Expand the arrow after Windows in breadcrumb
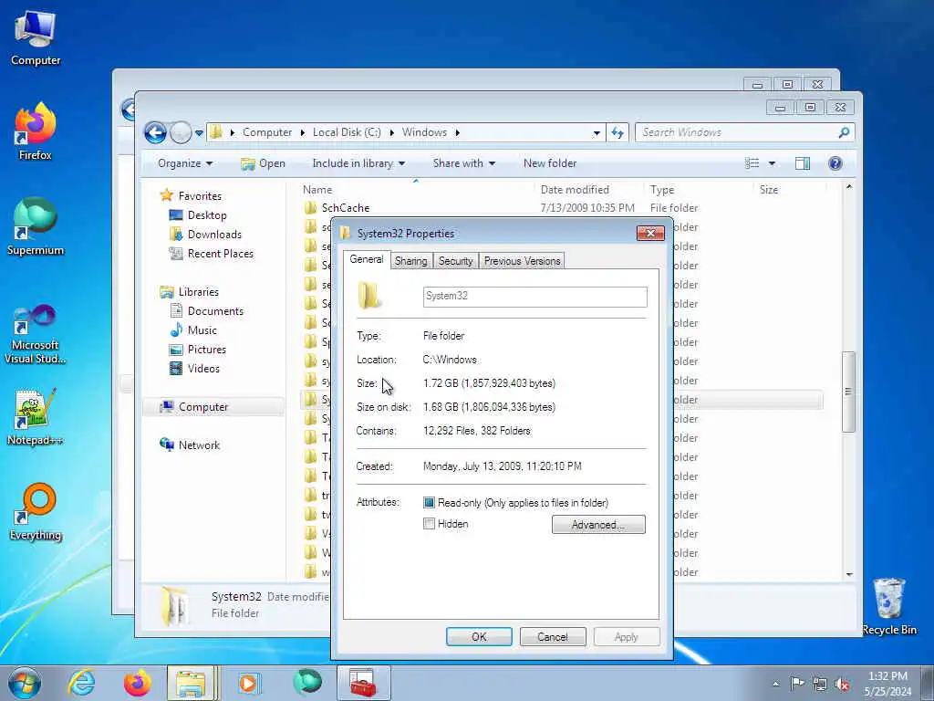Screen dimensions: 934x701 458,132
